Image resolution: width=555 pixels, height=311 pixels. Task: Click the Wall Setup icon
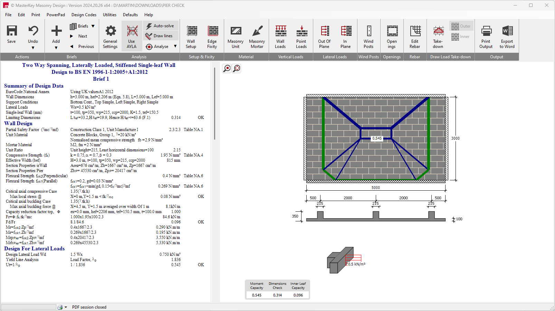point(191,36)
